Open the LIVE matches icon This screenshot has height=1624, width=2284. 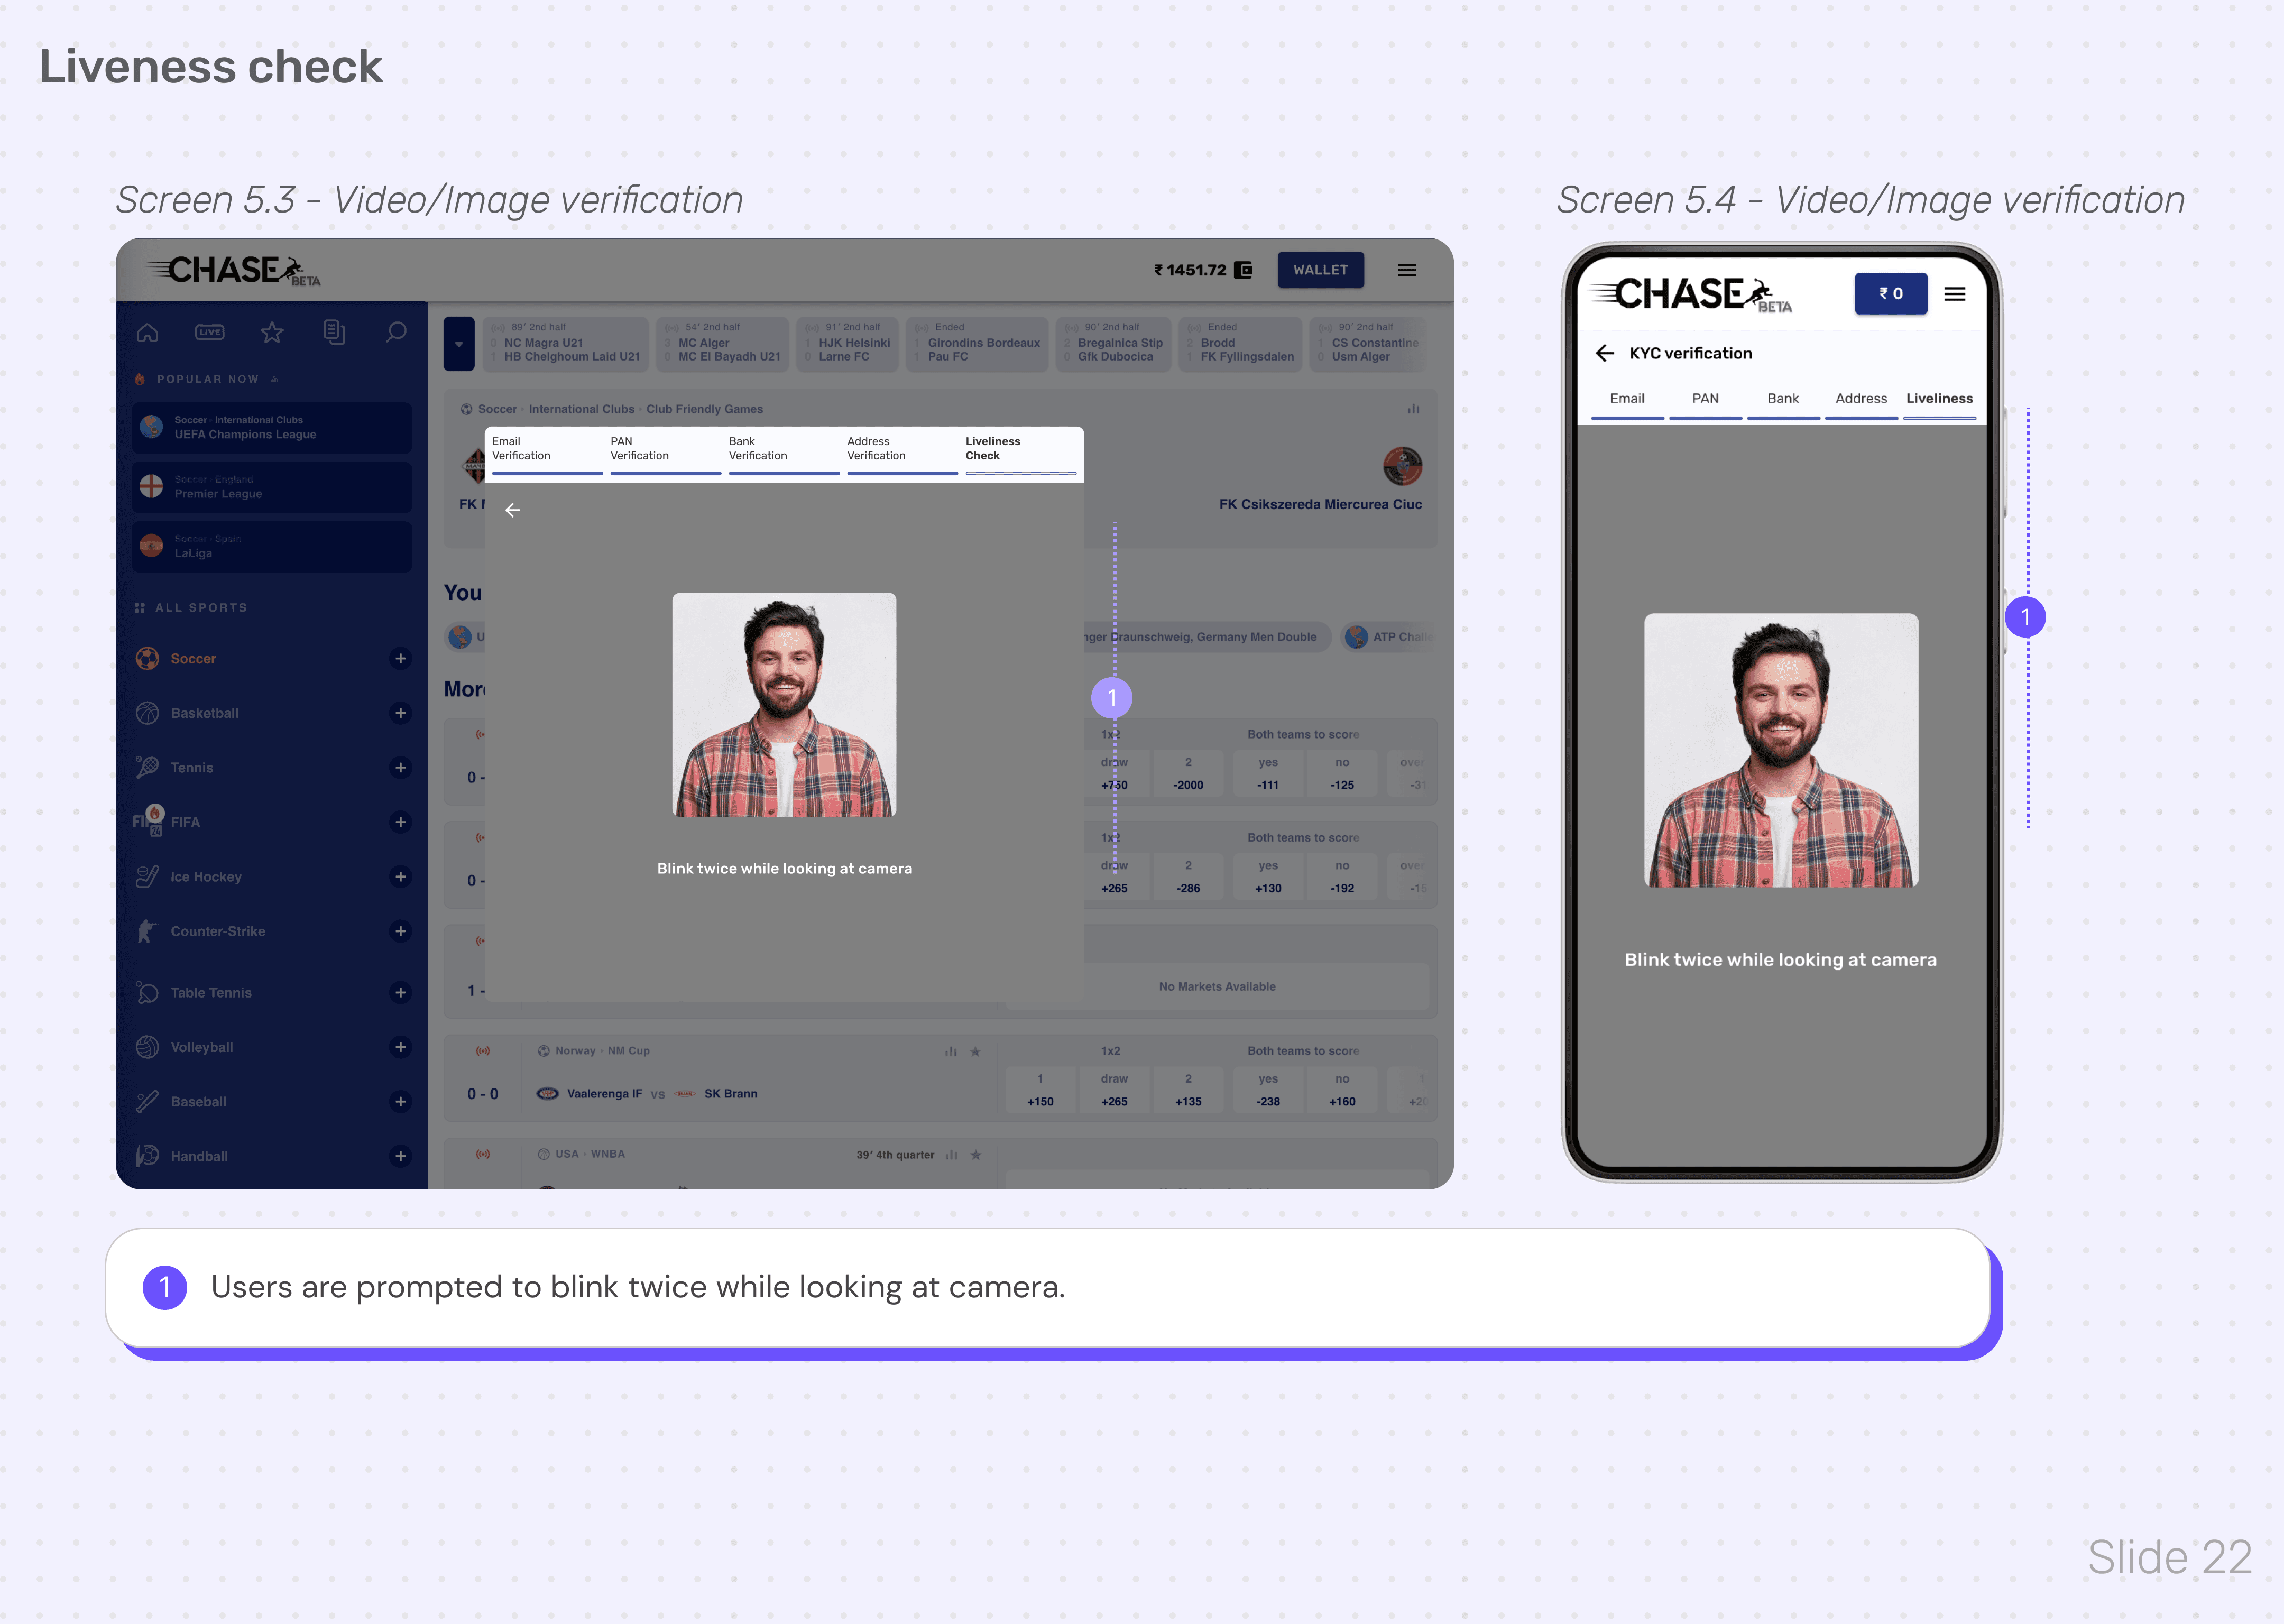pyautogui.click(x=210, y=333)
